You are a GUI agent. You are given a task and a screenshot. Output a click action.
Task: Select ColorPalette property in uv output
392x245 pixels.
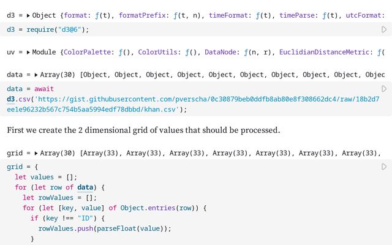(x=87, y=52)
